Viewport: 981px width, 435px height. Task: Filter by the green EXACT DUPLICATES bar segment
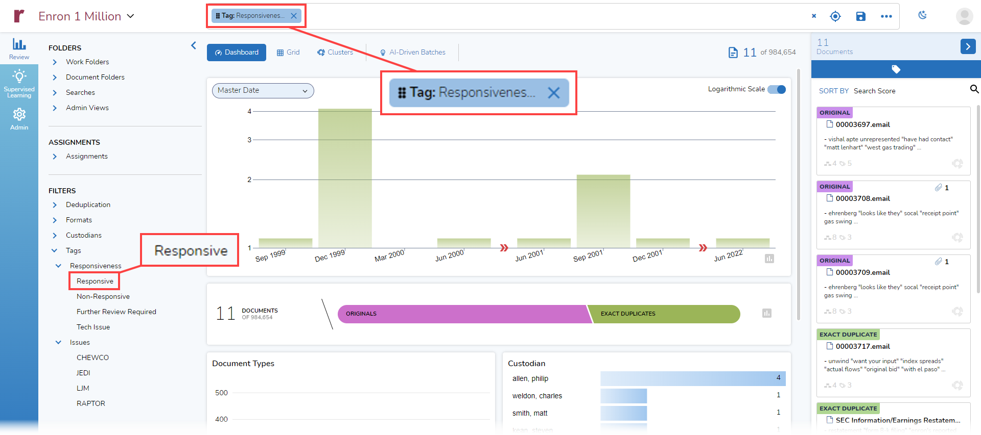(664, 314)
